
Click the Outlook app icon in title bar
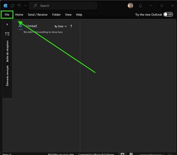point(5,6)
